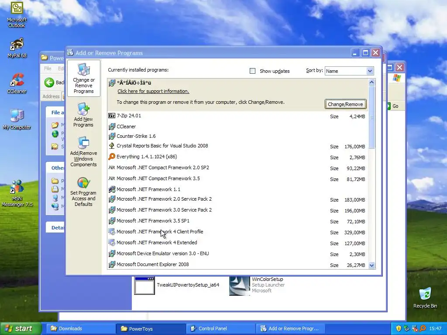Click Go button in the window behind
Screen dimensions: 447x335
coord(393,106)
